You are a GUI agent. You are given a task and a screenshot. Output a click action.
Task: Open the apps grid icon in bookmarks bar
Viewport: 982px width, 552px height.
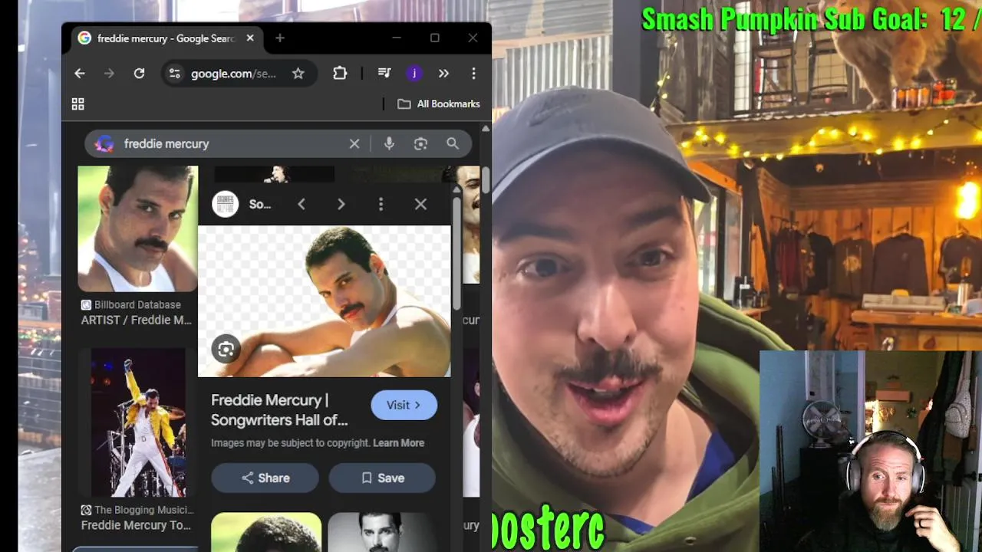pos(77,104)
